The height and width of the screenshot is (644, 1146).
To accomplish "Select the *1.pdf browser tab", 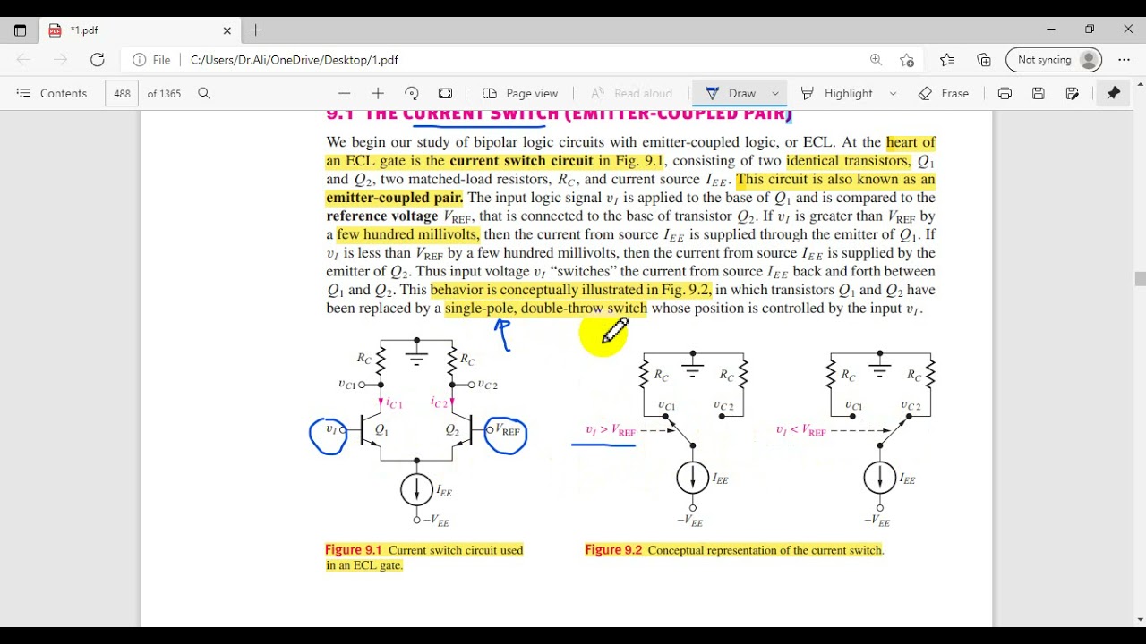I will (140, 30).
